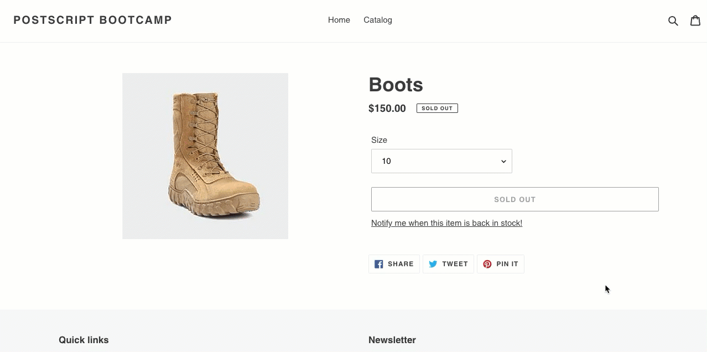This screenshot has height=352, width=707.
Task: Open the Catalog menu item
Action: [x=378, y=20]
